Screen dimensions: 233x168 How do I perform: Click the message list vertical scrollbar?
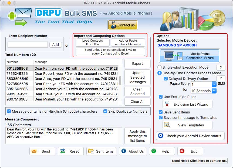[x=120, y=81]
